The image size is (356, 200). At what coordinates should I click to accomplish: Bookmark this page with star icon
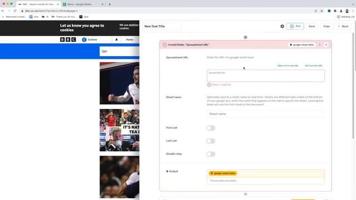click(x=322, y=11)
